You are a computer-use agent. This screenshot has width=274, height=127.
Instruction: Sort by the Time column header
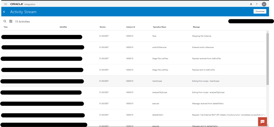6,27
